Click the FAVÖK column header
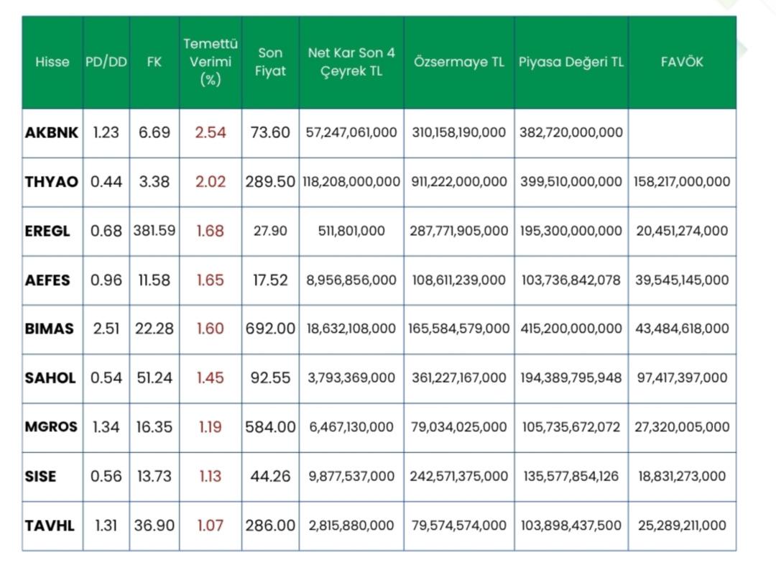 coord(682,62)
